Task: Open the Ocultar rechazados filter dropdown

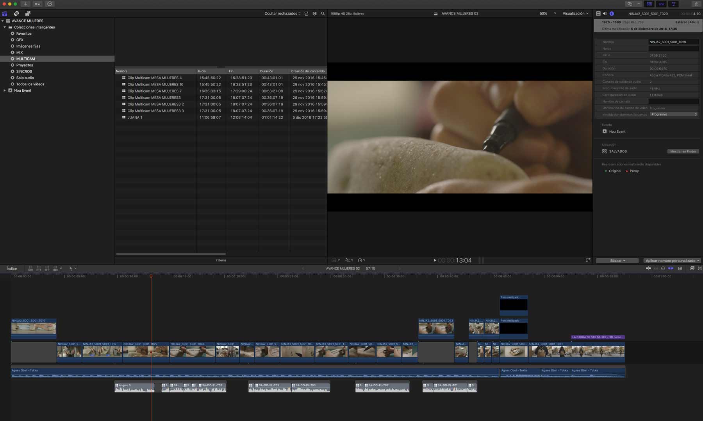Action: (282, 14)
